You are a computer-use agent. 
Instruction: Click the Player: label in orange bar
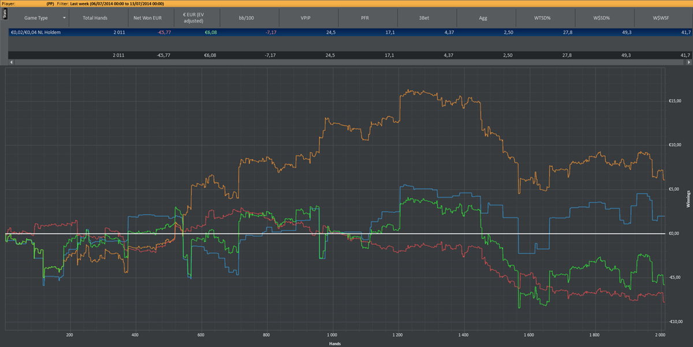pos(8,3)
